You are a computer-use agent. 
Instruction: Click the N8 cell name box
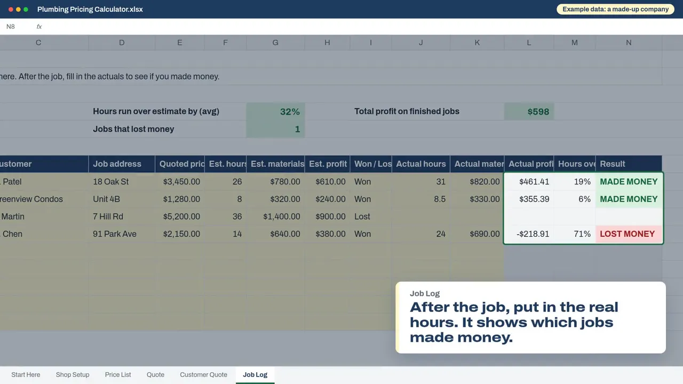pos(11,27)
